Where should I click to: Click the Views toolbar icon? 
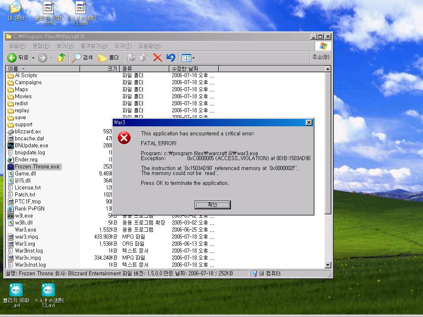coord(186,58)
